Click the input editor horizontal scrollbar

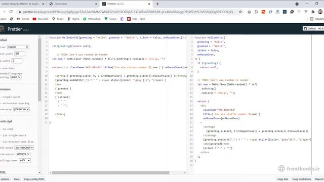tap(110, 172)
